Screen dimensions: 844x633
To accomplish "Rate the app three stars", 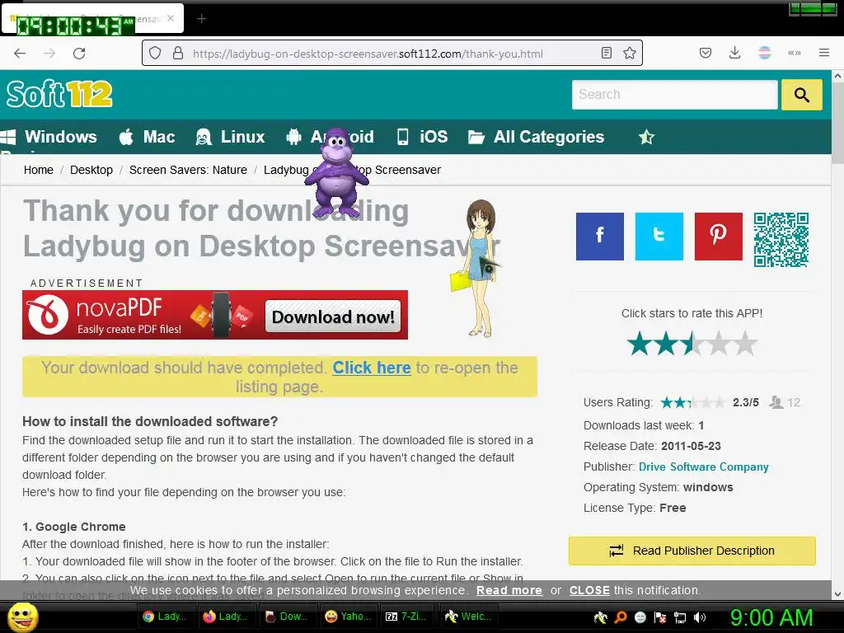I will click(692, 344).
